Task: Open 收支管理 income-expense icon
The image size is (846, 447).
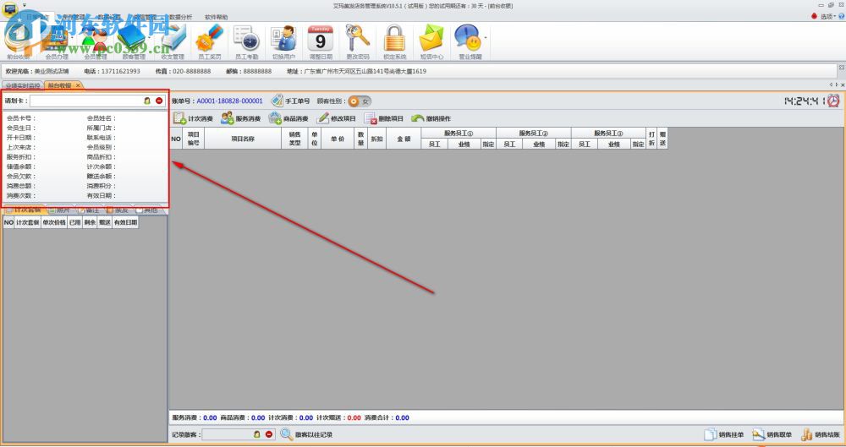Action: coord(173,42)
